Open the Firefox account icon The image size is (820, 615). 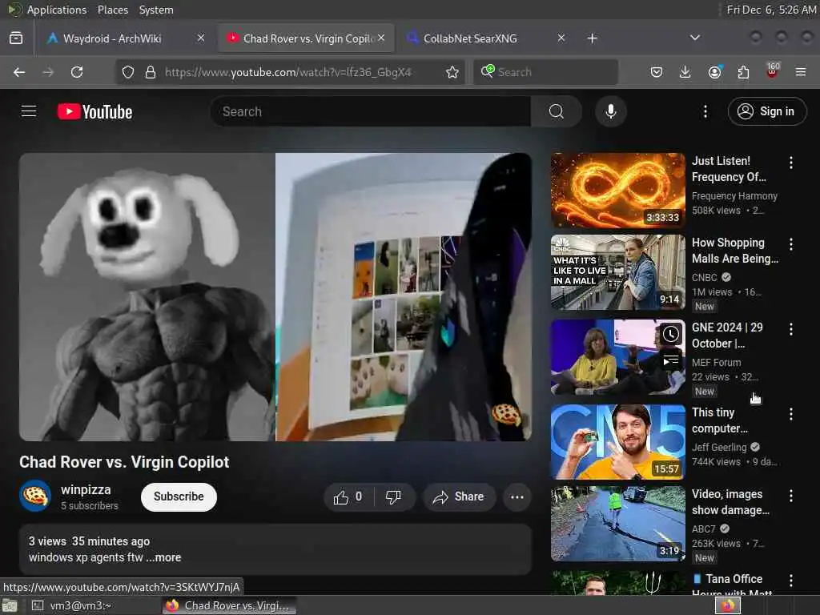click(714, 72)
